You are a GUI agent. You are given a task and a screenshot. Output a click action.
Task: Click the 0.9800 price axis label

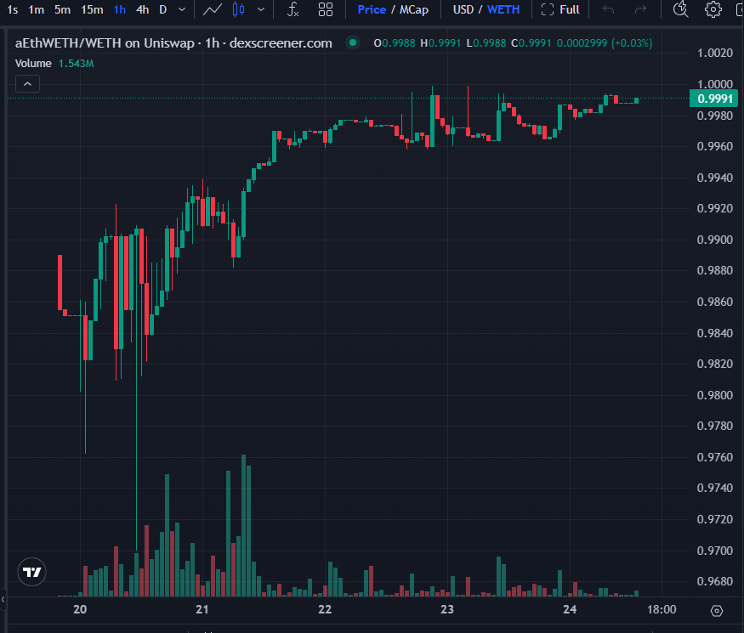(714, 395)
